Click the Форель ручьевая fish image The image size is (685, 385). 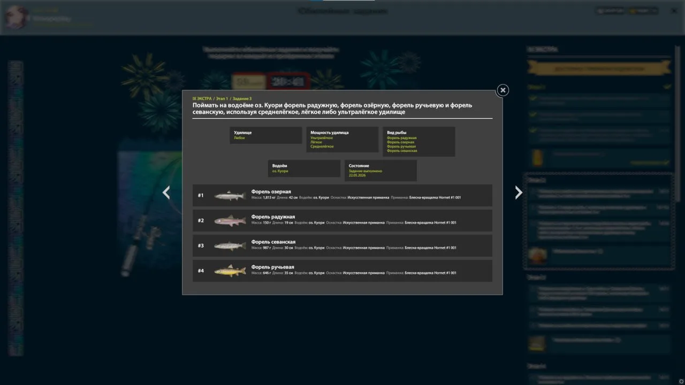coord(230,271)
